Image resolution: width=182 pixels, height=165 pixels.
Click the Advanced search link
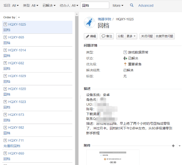tap(146, 6)
